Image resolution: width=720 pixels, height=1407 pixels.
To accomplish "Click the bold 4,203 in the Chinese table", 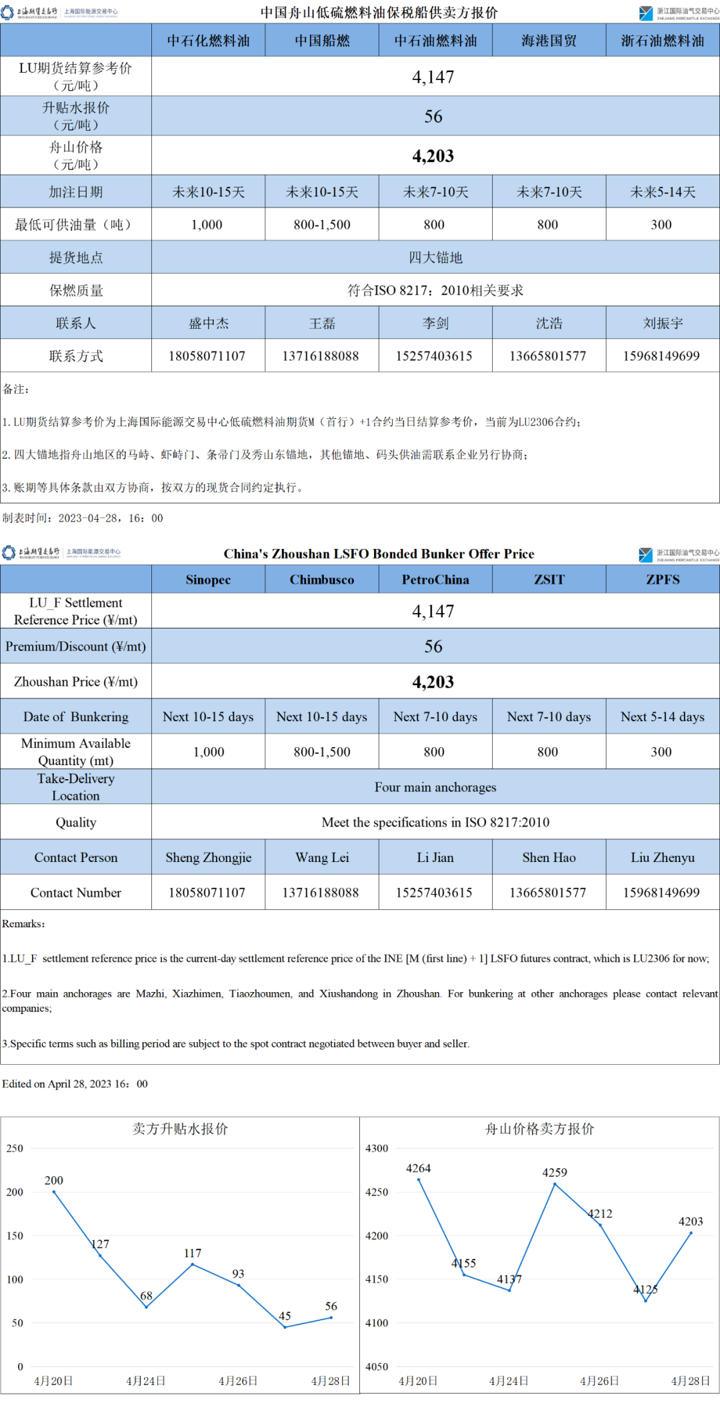I will click(433, 155).
